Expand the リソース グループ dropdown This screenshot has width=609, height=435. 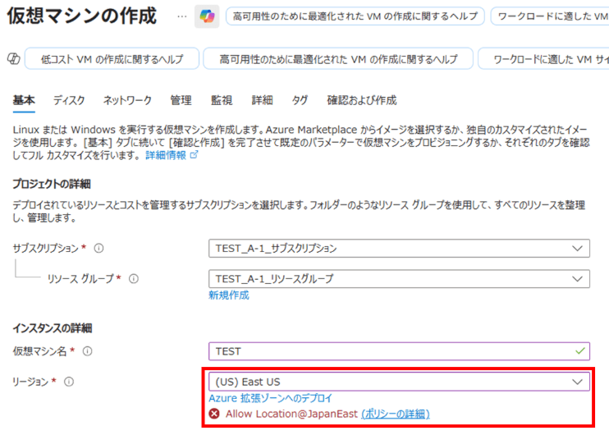[x=399, y=279]
